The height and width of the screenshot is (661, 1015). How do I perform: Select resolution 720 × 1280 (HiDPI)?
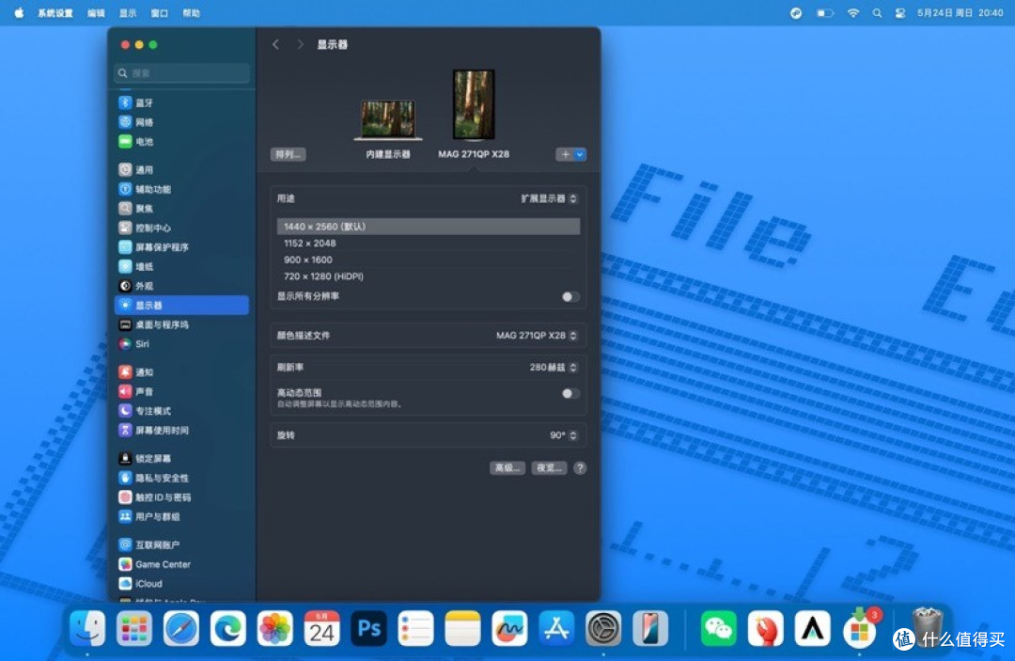tap(429, 276)
